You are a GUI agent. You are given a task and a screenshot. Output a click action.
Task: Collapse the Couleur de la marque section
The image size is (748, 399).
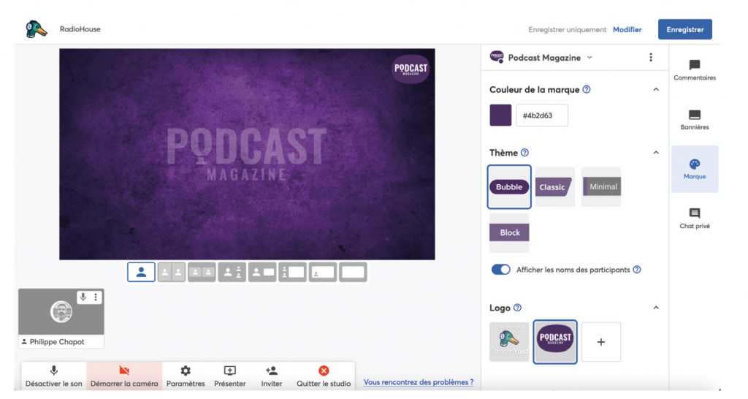point(656,89)
